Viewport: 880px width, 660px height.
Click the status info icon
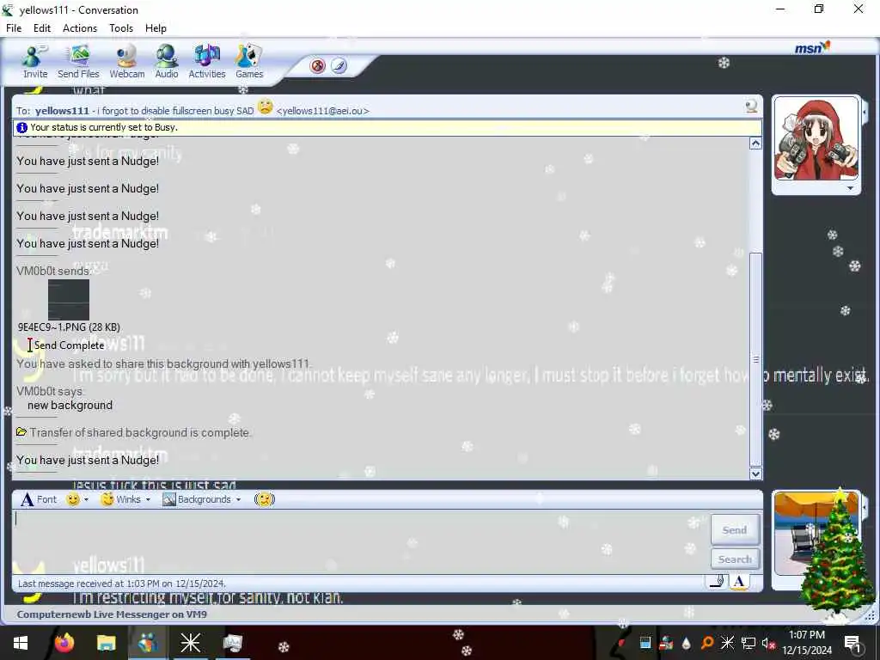click(21, 127)
